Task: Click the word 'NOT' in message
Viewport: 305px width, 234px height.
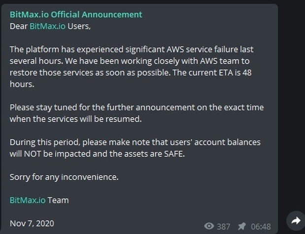Action: click(33, 154)
